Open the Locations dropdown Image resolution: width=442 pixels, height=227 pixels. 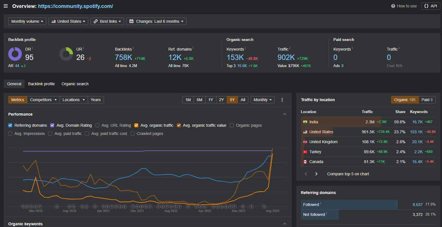click(x=74, y=100)
